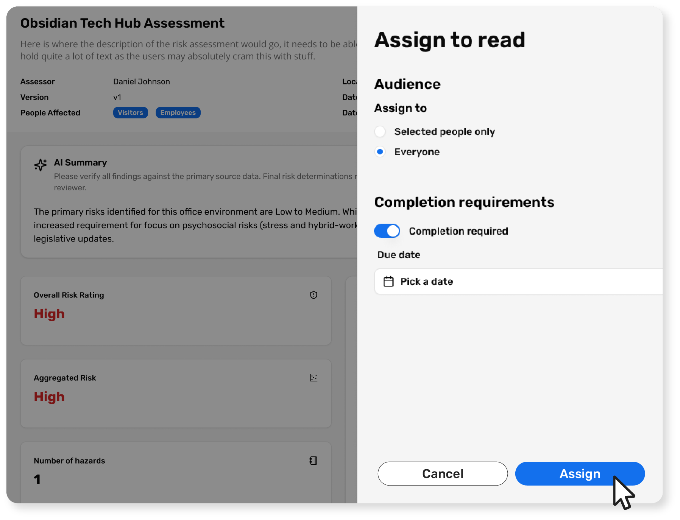Viewport: 680px width, 520px height.
Task: Click the 'Completion requirements' heading
Action: pyautogui.click(x=464, y=202)
